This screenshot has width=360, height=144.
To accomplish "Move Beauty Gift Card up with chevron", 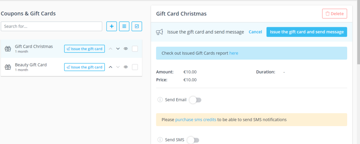I will [x=110, y=67].
